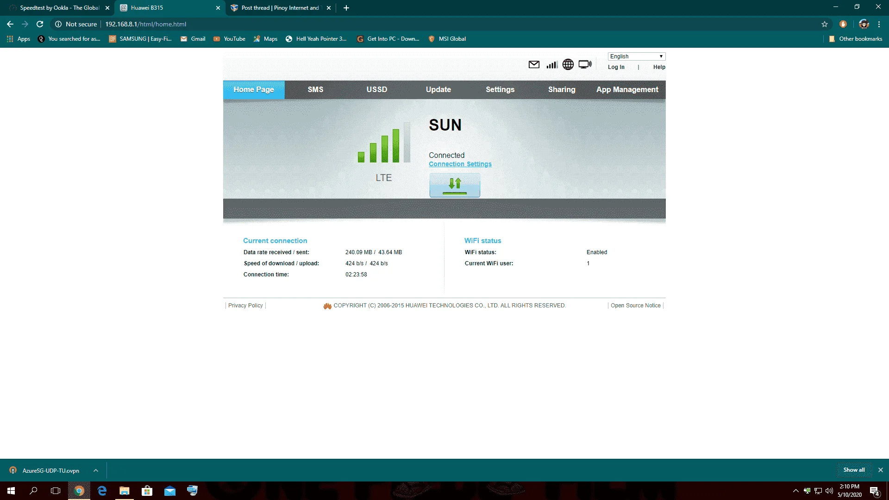Reload the current page
The height and width of the screenshot is (500, 889).
(x=40, y=24)
